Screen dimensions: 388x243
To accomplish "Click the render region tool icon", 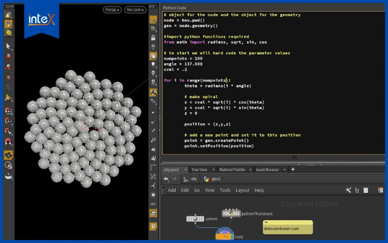I will point(8,165).
